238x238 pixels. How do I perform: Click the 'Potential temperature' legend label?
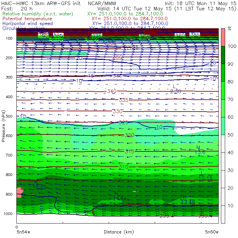27,19
